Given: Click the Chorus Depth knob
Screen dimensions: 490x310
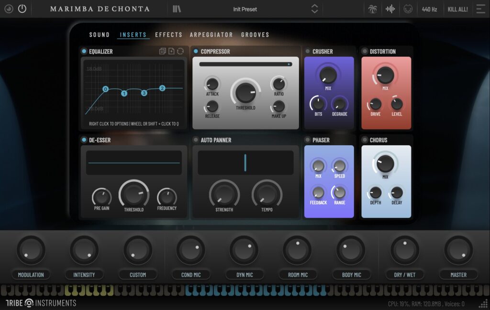Looking at the screenshot, I should click(375, 192).
